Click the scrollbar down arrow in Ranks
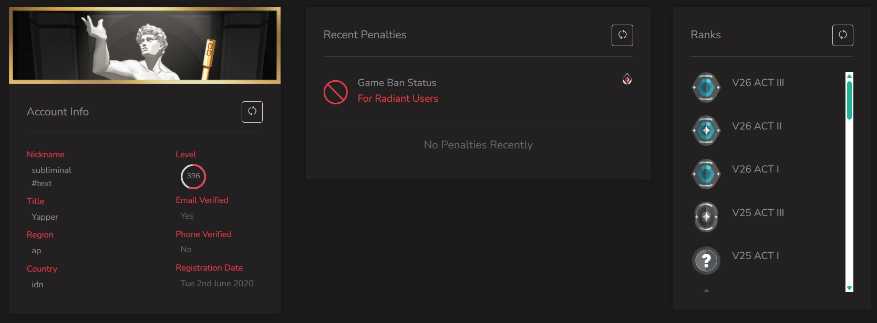The height and width of the screenshot is (323, 877). [x=849, y=288]
